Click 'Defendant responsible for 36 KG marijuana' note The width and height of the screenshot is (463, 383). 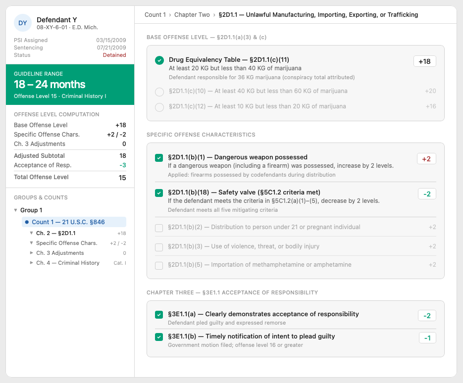pyautogui.click(x=261, y=77)
